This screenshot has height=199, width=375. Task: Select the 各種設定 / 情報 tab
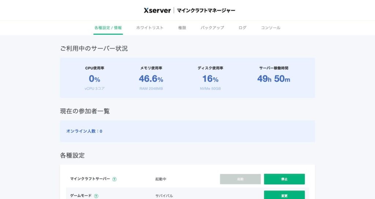coord(108,28)
